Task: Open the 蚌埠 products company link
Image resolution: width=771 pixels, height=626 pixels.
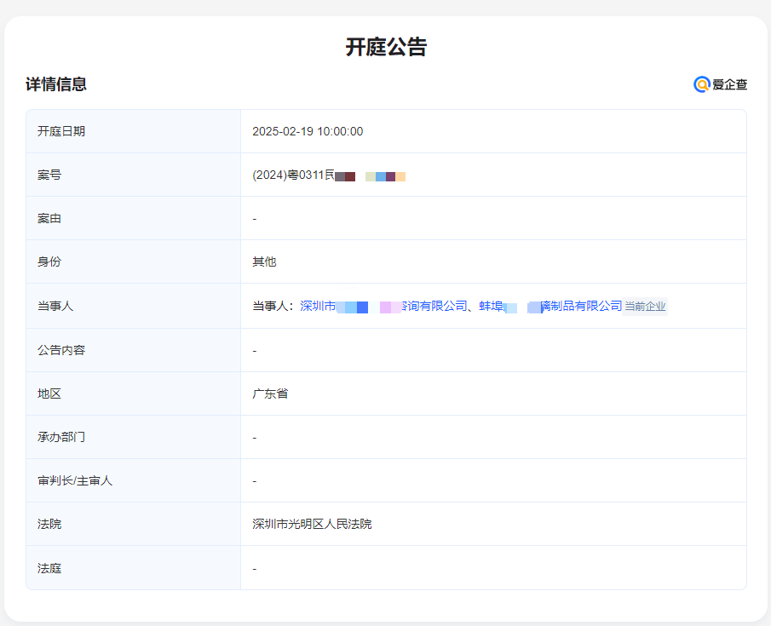Action: [x=549, y=306]
